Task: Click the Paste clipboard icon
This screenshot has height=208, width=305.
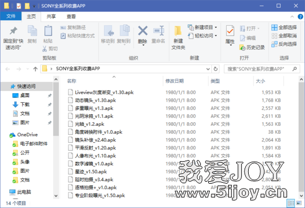Action: click(x=48, y=31)
